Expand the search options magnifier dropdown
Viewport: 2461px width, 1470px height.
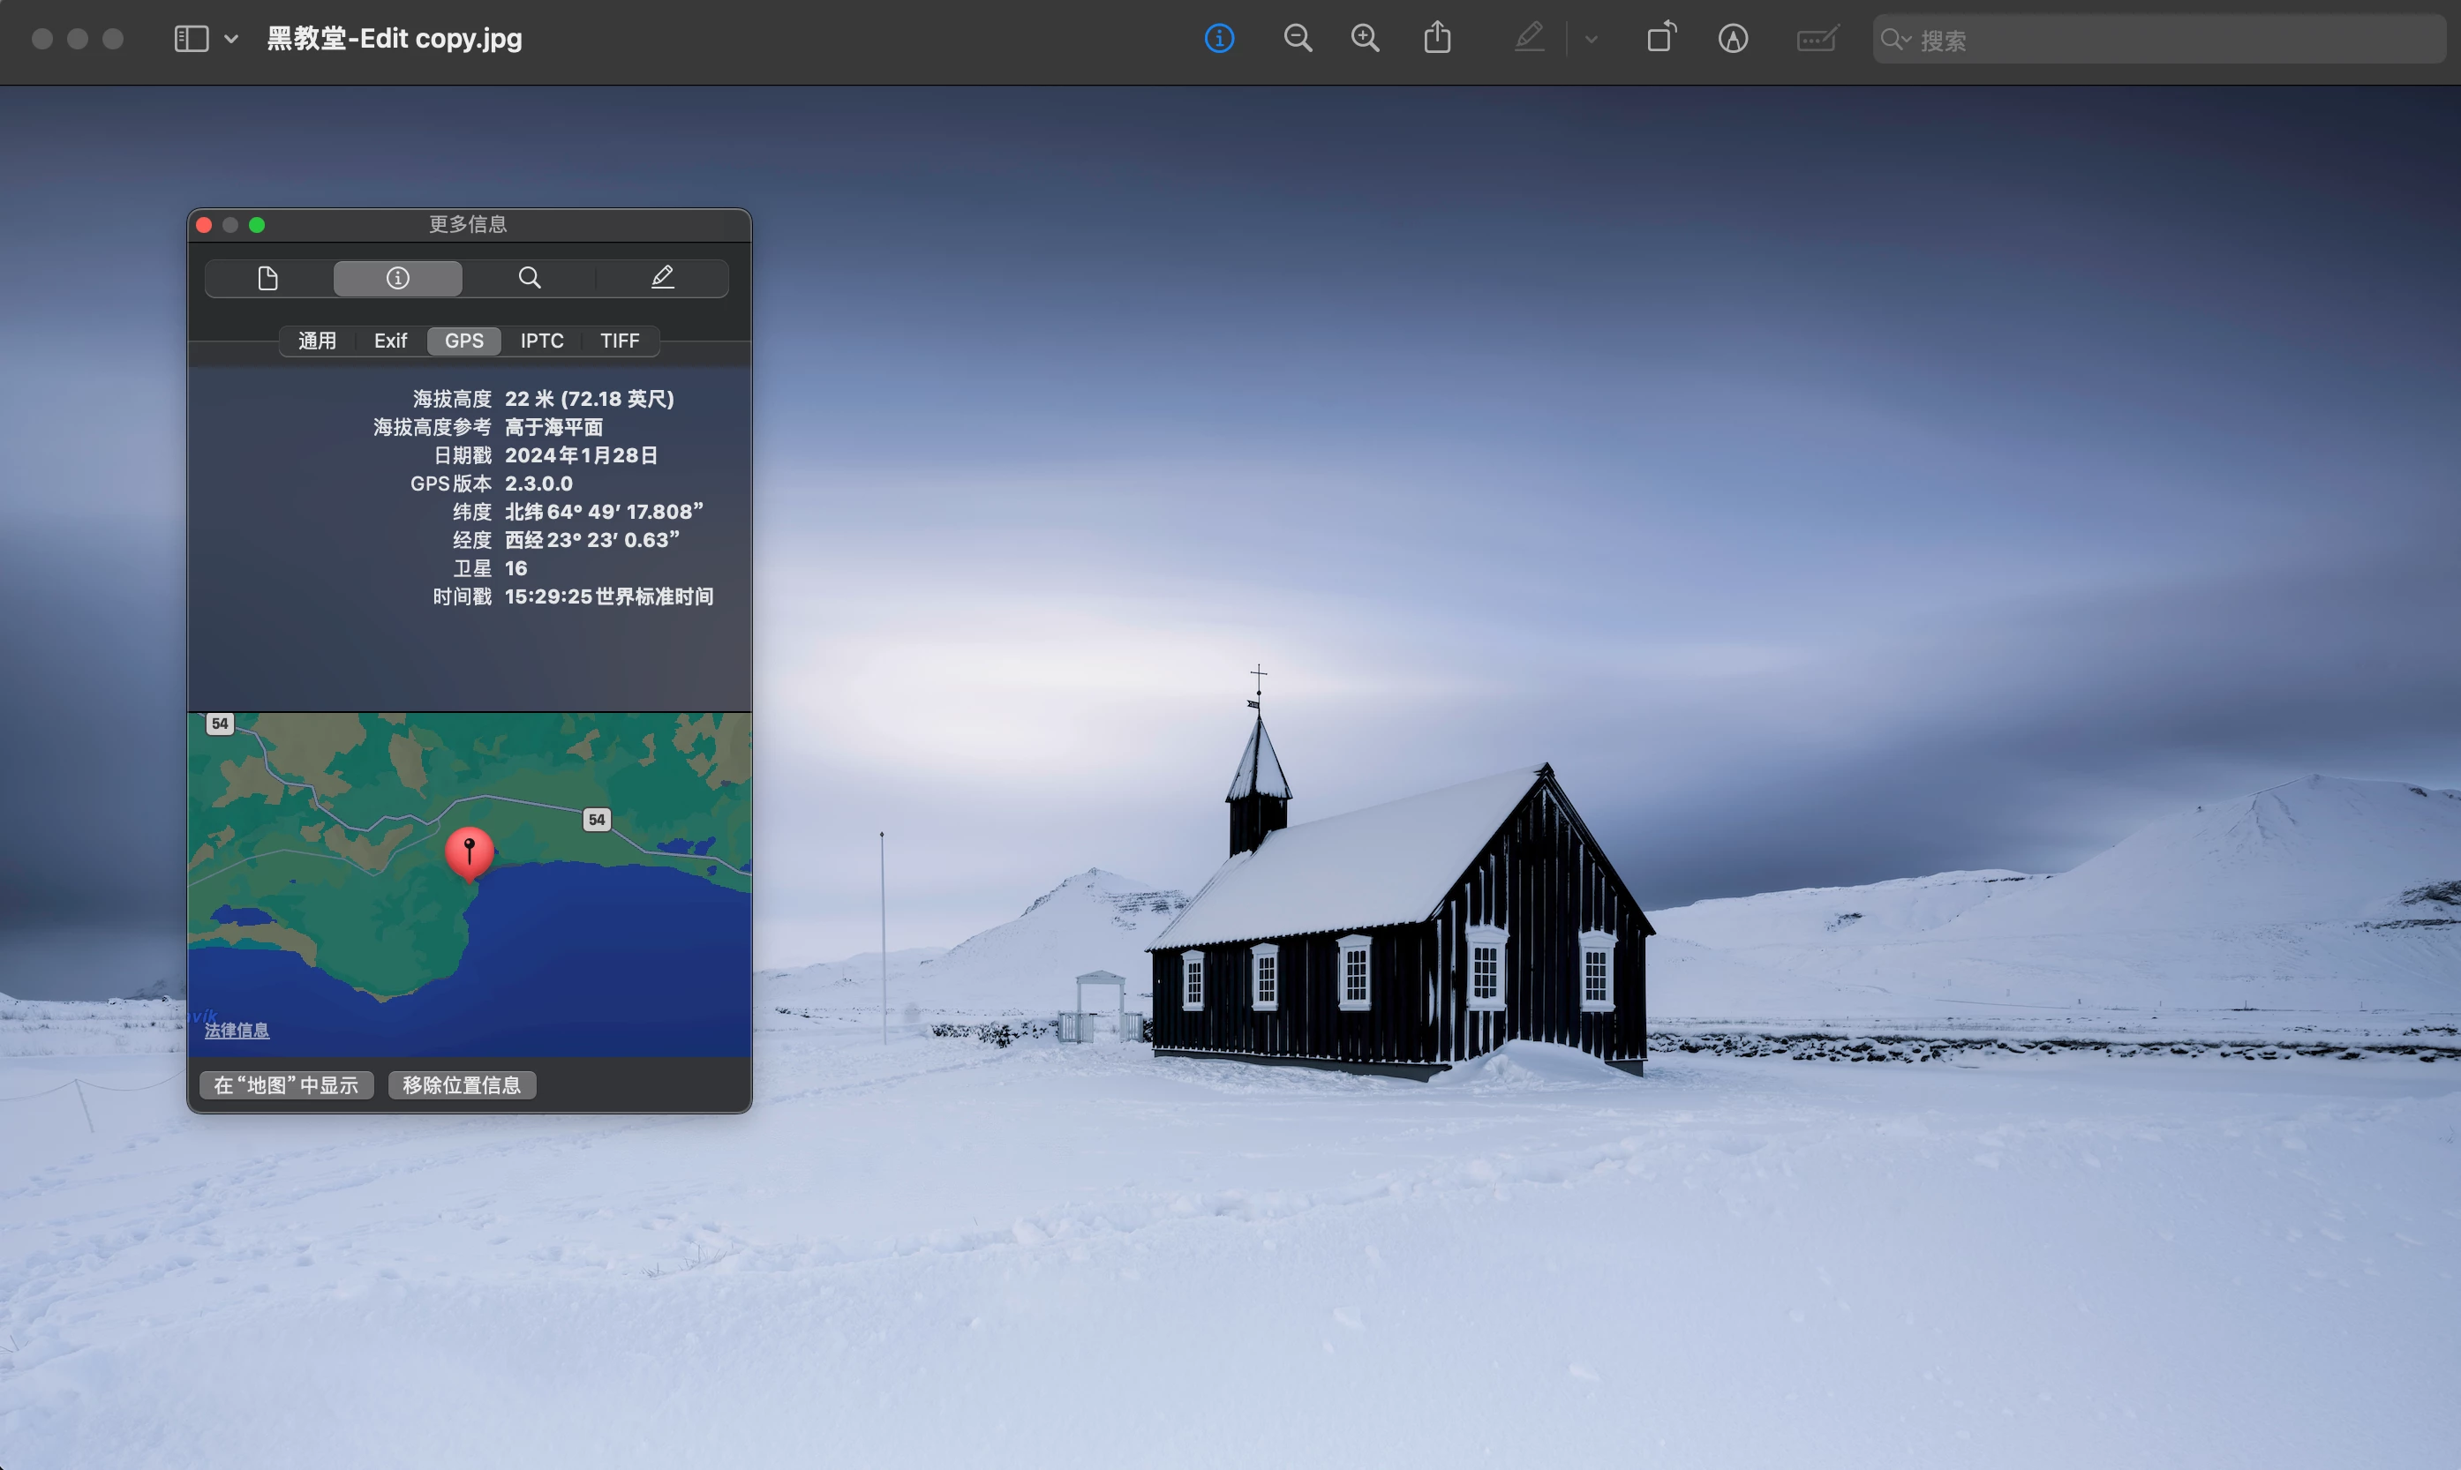(x=1895, y=40)
